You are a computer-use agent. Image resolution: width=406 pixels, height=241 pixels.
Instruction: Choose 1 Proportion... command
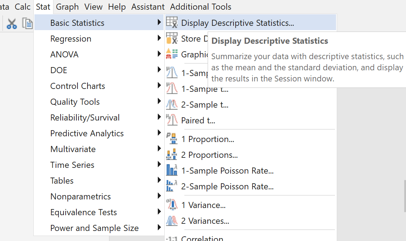click(251, 139)
